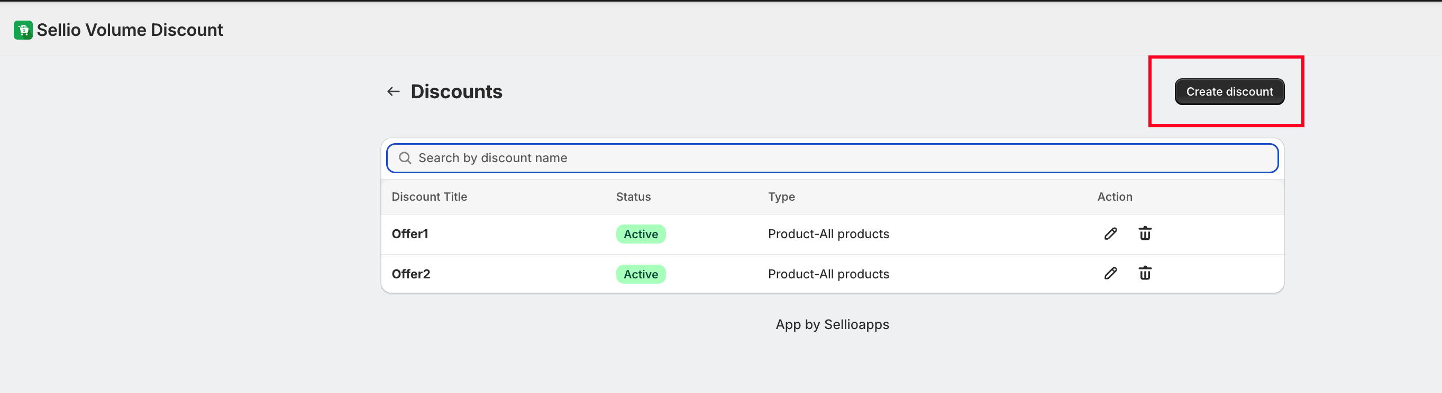Click the Status column header
The width and height of the screenshot is (1442, 393).
click(x=633, y=197)
